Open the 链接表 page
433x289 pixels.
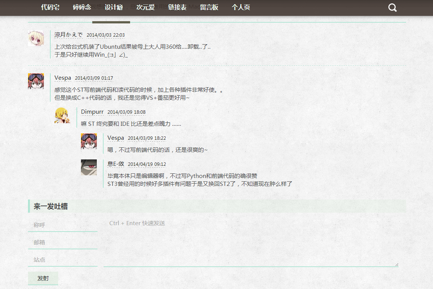coord(177,8)
